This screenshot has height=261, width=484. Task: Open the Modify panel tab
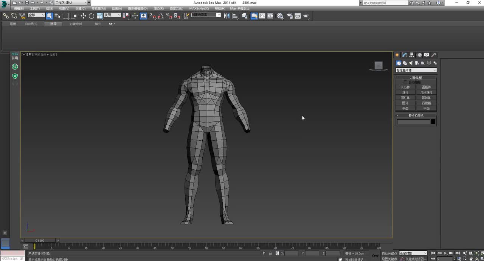(x=404, y=55)
